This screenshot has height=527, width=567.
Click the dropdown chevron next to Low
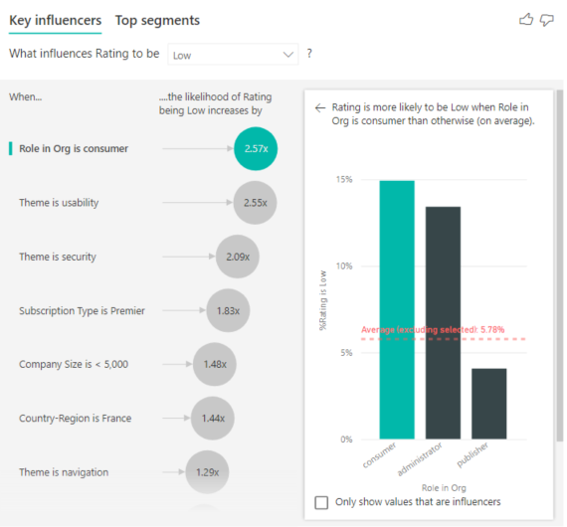(x=288, y=55)
